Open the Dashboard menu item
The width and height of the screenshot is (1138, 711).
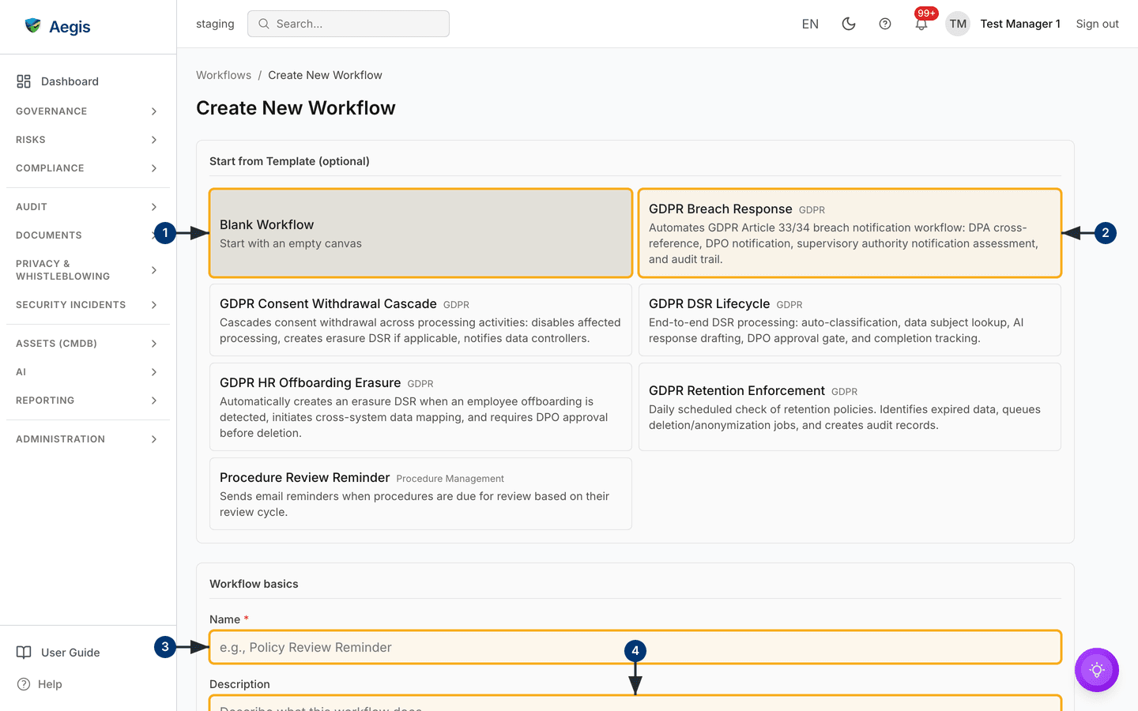pos(87,81)
